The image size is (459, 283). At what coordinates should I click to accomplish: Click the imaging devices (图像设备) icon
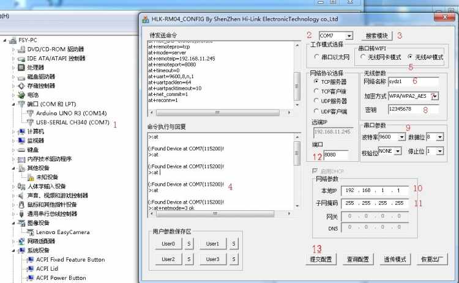[21, 223]
